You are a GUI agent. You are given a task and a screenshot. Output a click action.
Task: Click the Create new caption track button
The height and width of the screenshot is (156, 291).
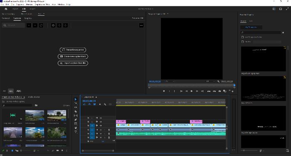pos(73,56)
